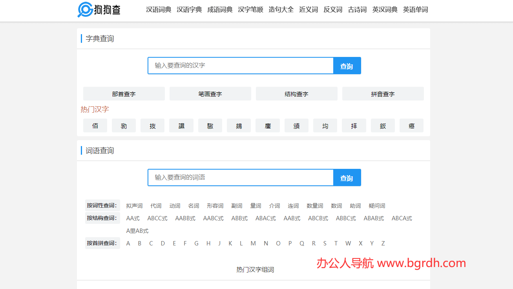Click into the 输入要查询的词语 field
This screenshot has width=513, height=289.
[x=240, y=177]
